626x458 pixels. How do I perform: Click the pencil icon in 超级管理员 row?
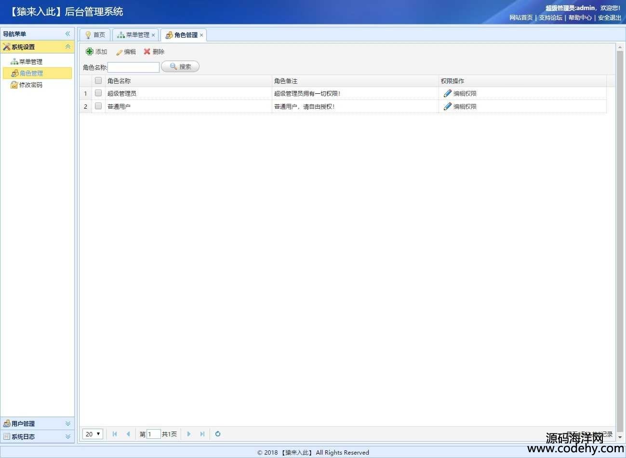coord(448,93)
